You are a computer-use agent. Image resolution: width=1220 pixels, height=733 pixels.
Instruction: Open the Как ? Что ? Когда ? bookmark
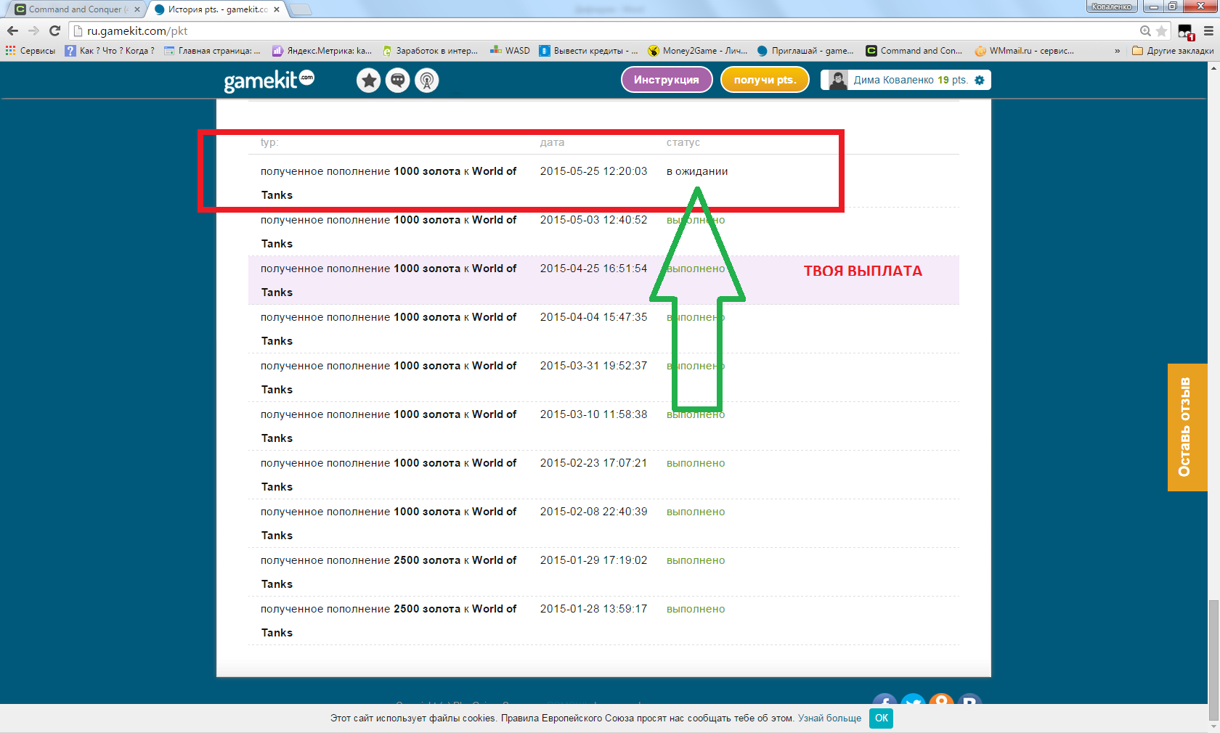(110, 51)
